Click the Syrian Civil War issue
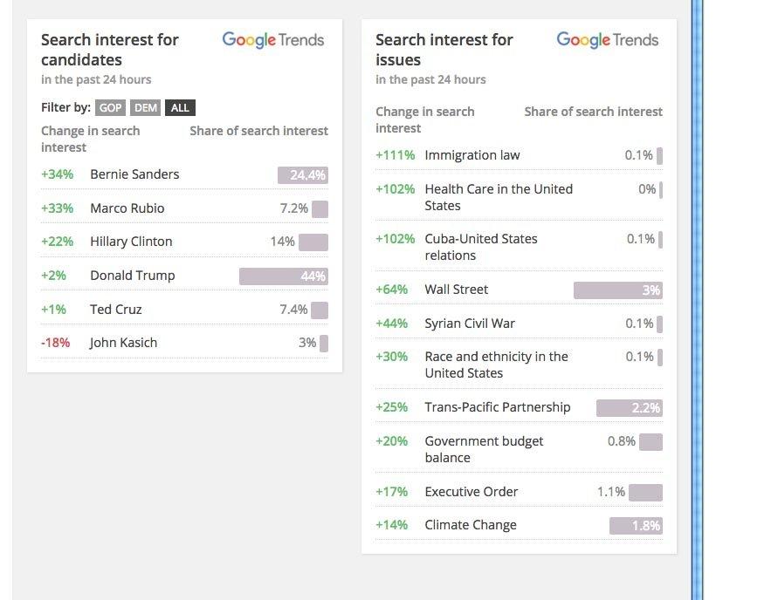The image size is (778, 600). (x=470, y=324)
